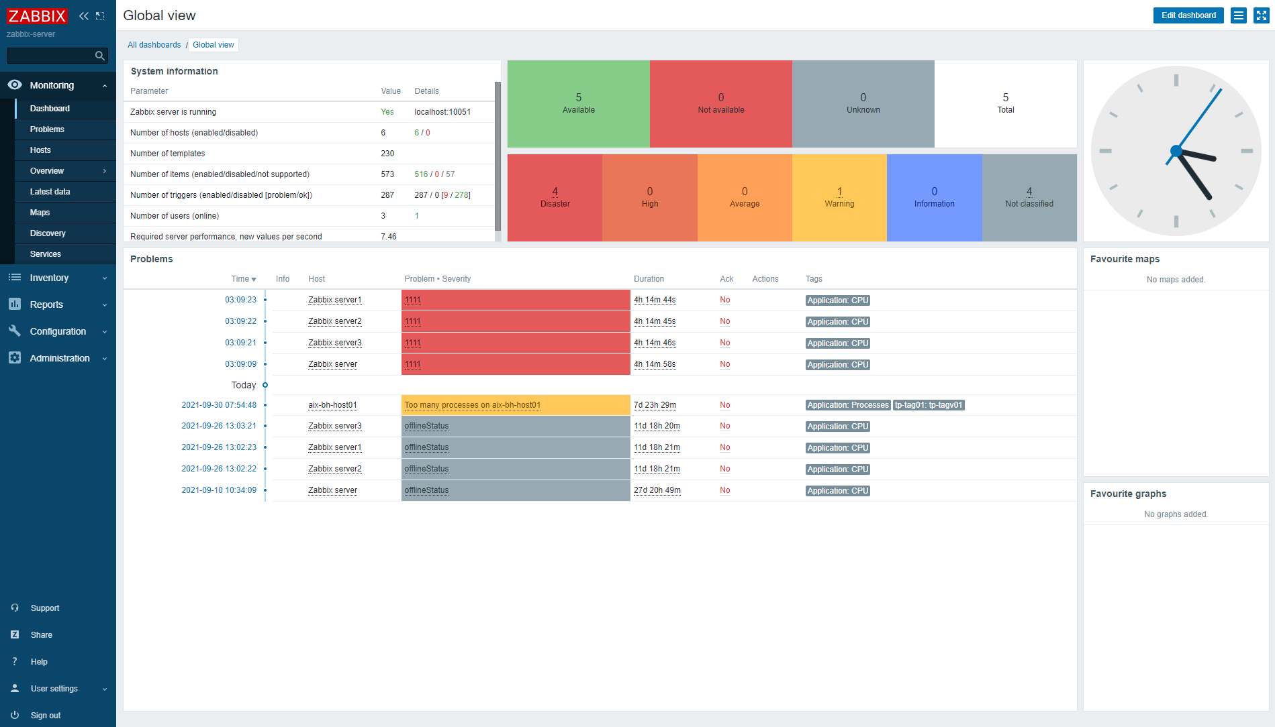This screenshot has height=727, width=1275.
Task: Click the Help question mark icon
Action: point(15,661)
